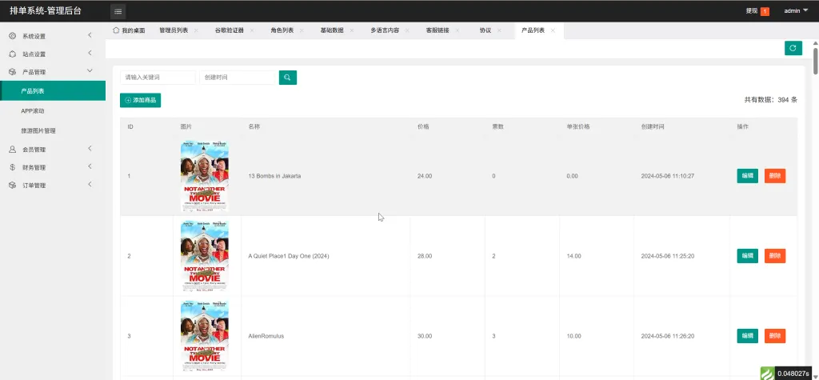
Task: Click the dollar icon beside 财务管理
Action: [x=13, y=167]
